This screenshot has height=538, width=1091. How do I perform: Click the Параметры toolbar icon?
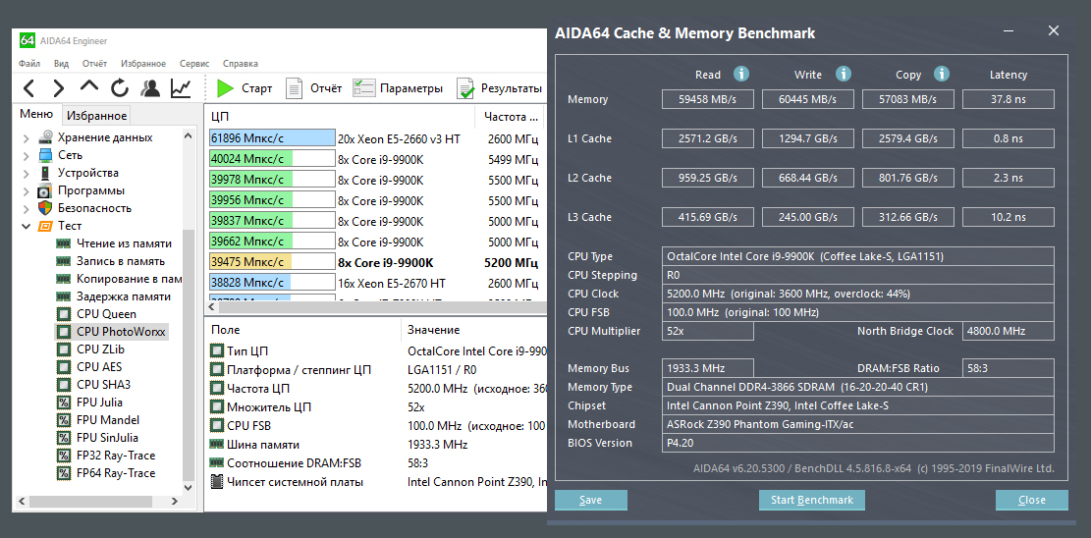[x=363, y=88]
